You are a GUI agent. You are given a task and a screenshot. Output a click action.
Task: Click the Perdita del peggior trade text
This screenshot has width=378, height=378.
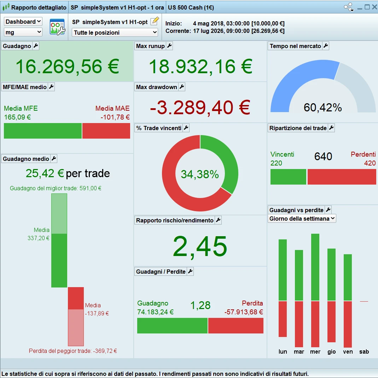73,351
